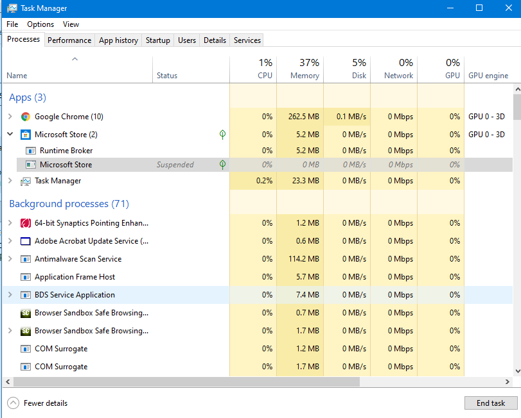The width and height of the screenshot is (521, 418).
Task: Sort by the Network column header
Action: point(393,70)
